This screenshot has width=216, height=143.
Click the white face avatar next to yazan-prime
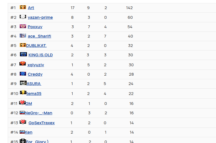(23, 17)
